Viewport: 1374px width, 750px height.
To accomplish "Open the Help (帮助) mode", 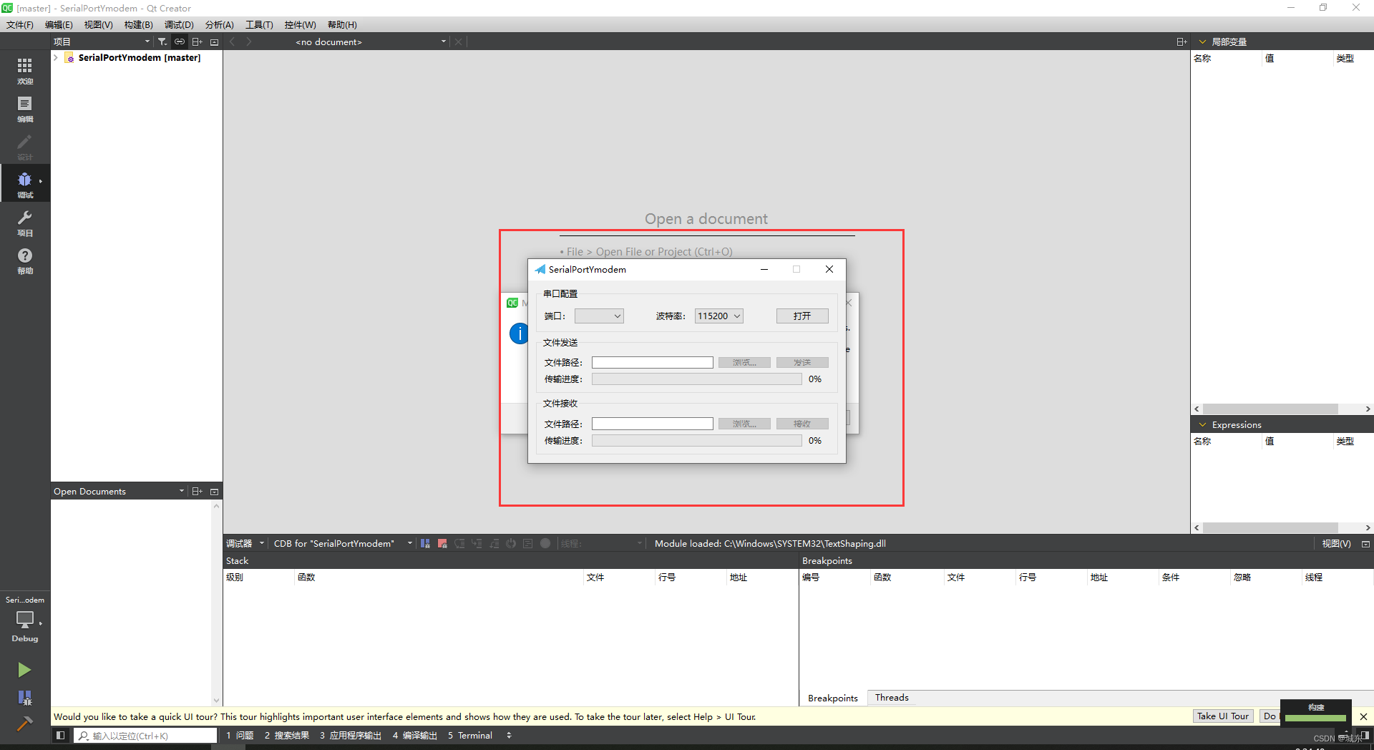I will 25,259.
